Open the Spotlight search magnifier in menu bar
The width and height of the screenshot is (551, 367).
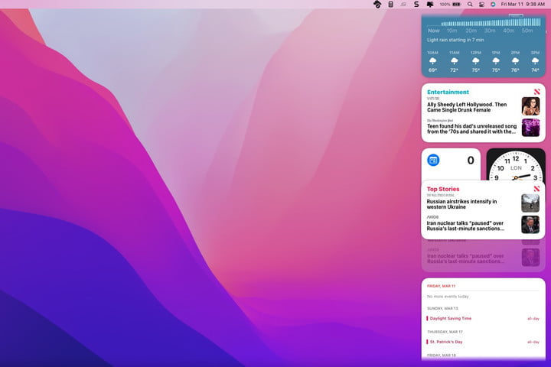click(x=470, y=5)
